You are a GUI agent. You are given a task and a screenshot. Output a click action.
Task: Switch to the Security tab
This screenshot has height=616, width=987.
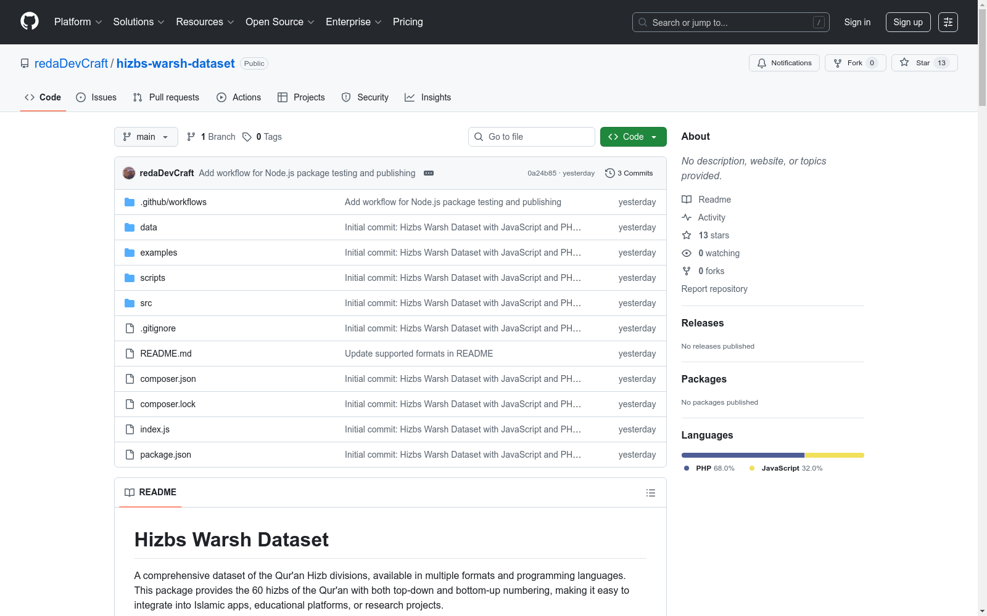click(x=365, y=97)
